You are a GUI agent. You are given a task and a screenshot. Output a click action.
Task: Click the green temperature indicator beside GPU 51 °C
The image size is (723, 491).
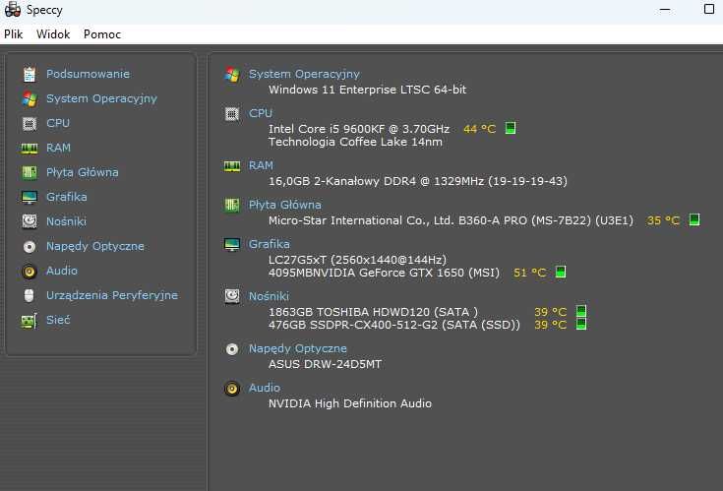561,272
